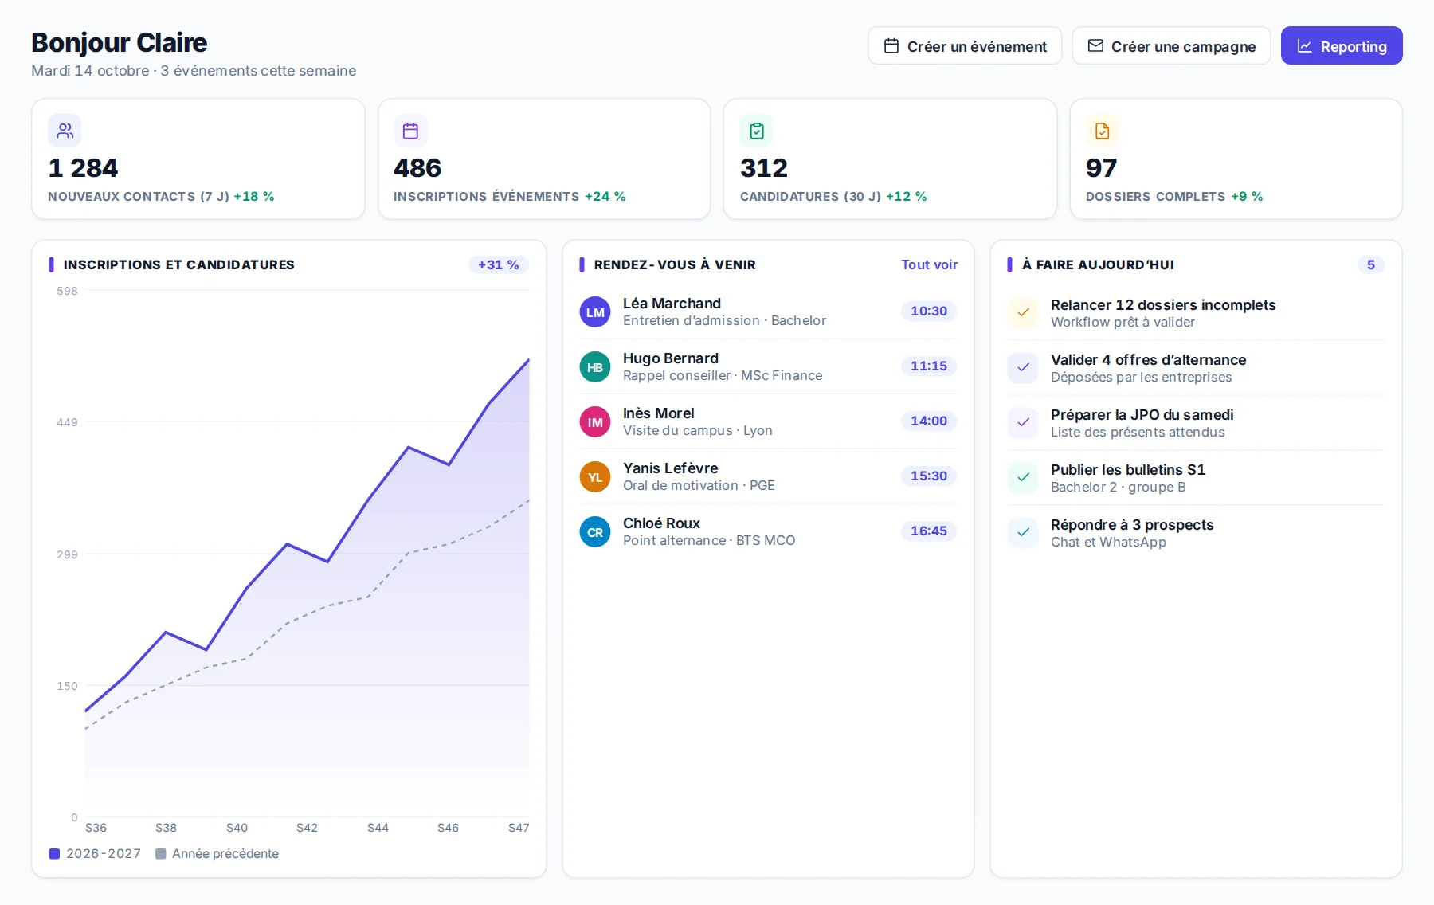1434x905 pixels.
Task: Click Point alternance · BTS MCO text
Action: click(x=709, y=541)
